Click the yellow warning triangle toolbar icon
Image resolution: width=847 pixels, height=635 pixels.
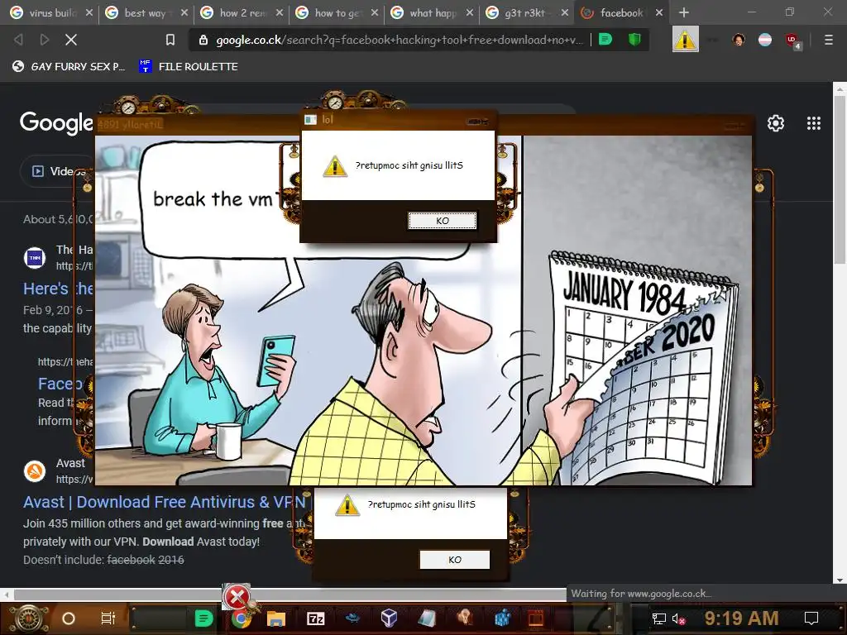(x=685, y=40)
